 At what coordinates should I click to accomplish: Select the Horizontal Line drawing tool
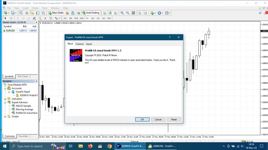point(23,18)
